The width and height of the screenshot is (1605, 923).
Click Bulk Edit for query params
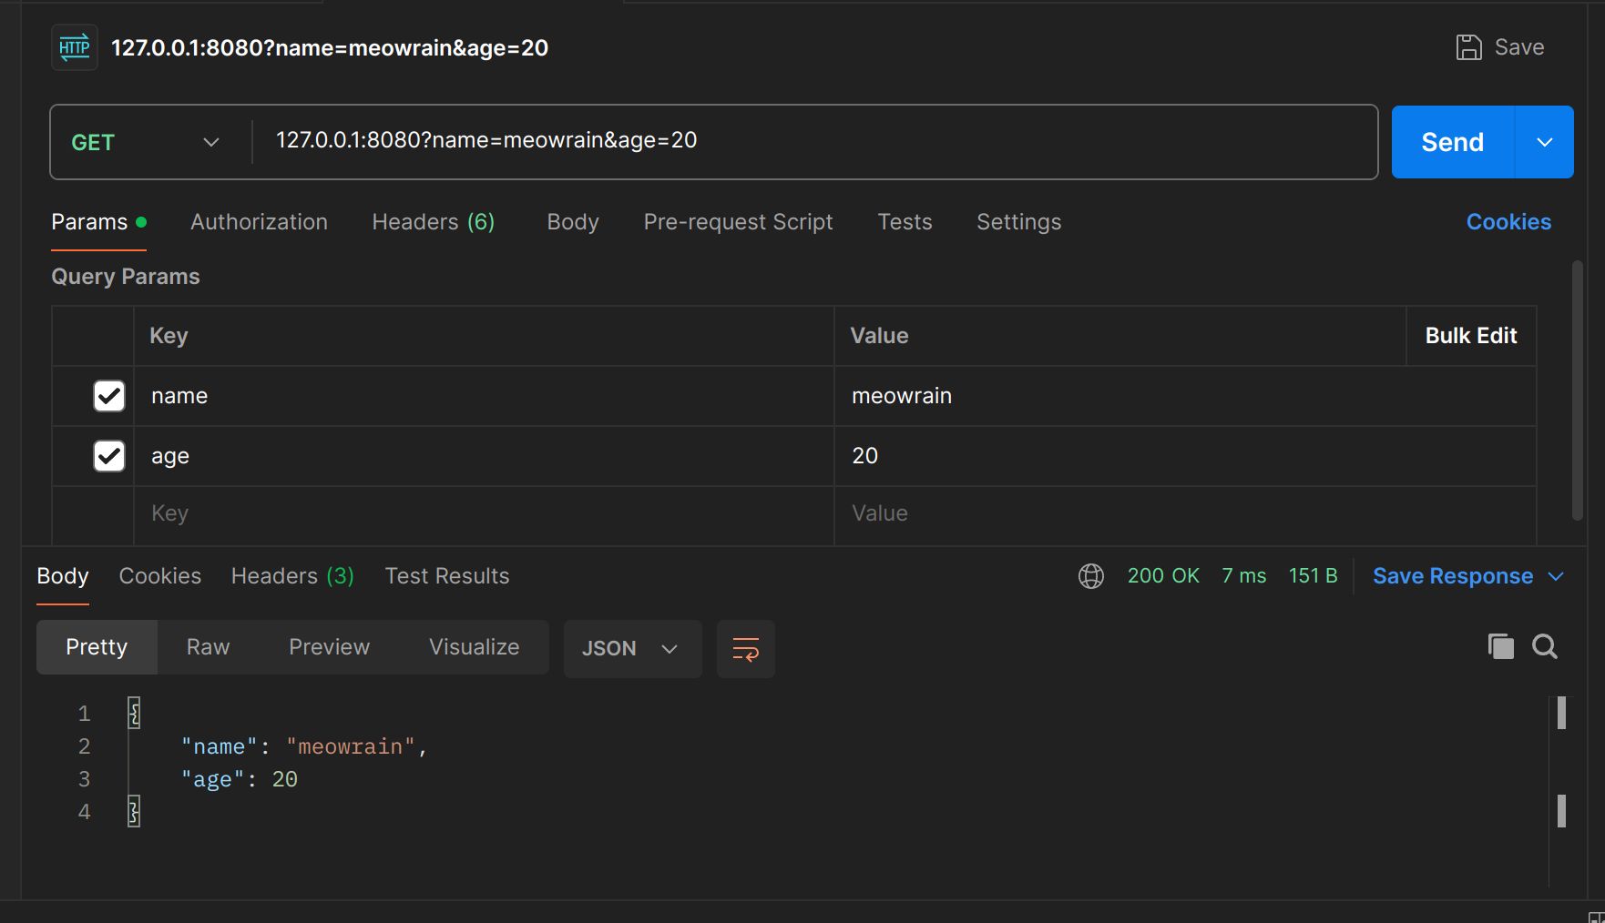(x=1470, y=336)
